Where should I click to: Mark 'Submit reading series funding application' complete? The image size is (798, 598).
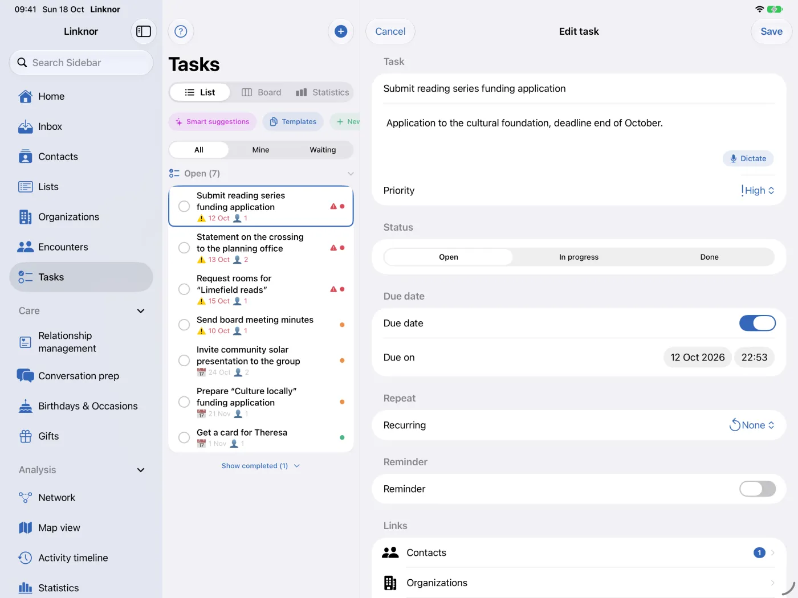(x=184, y=206)
